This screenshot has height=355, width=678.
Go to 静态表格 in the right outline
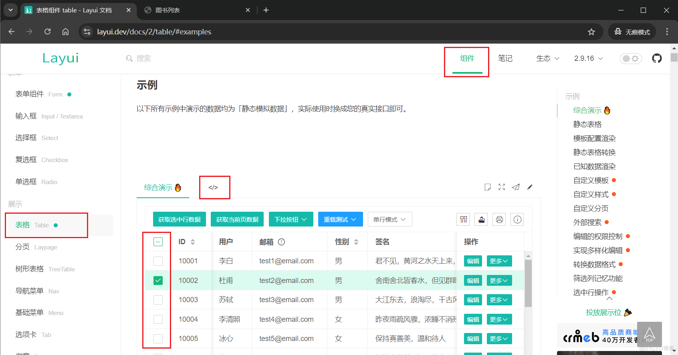[x=587, y=124]
